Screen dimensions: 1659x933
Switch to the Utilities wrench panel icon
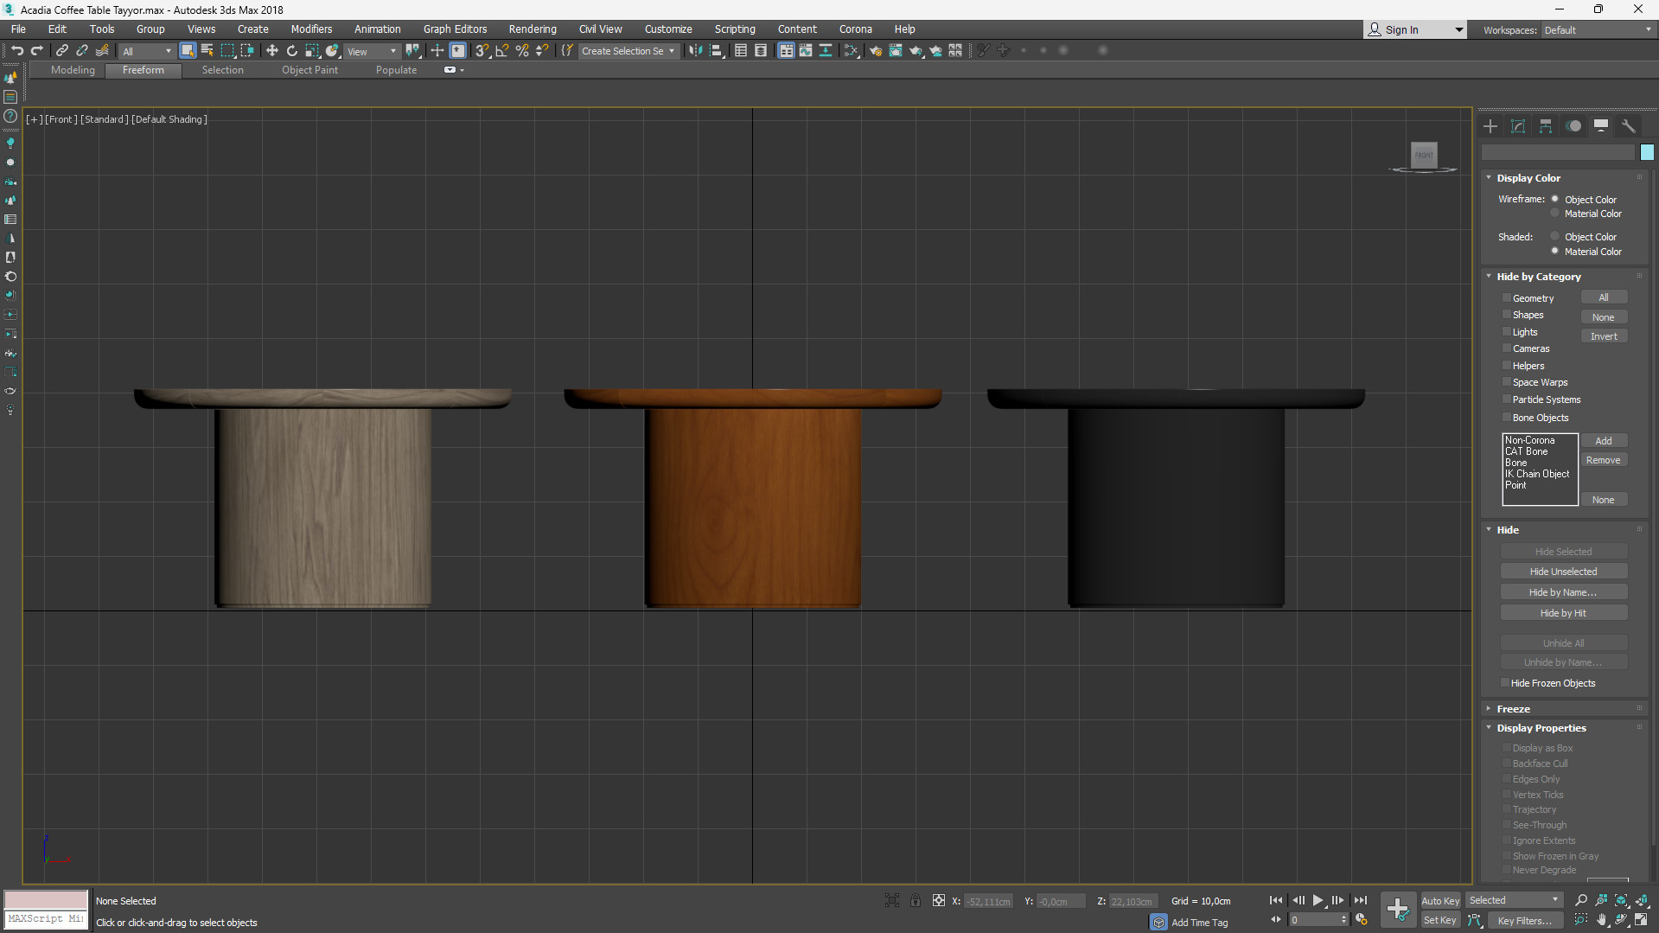pos(1629,126)
